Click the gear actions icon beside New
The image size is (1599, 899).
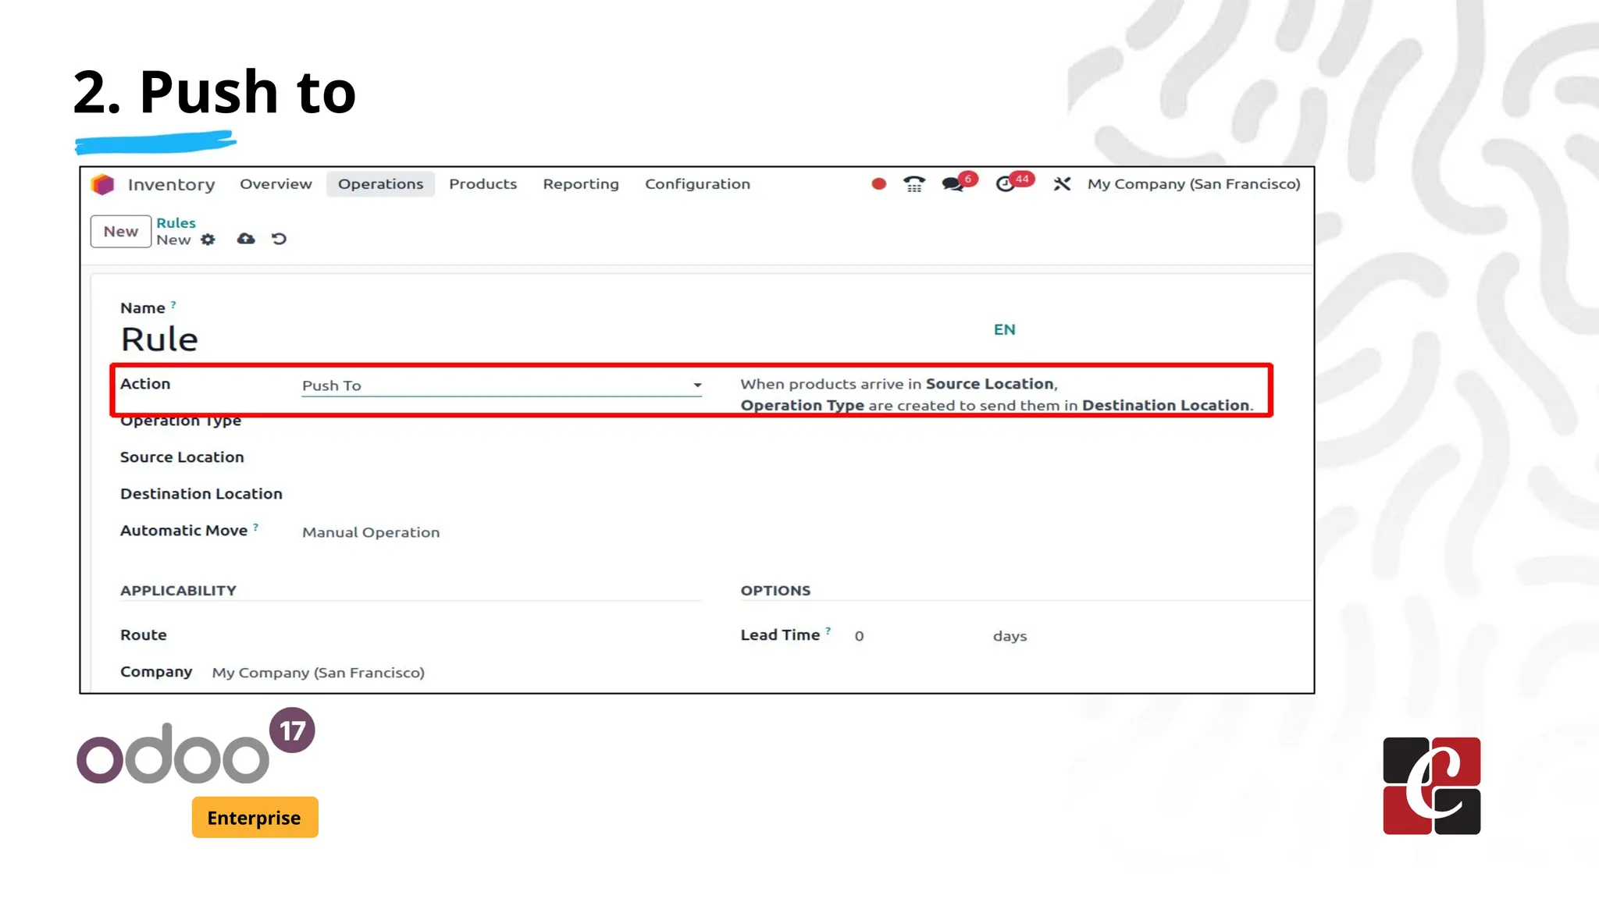(208, 240)
